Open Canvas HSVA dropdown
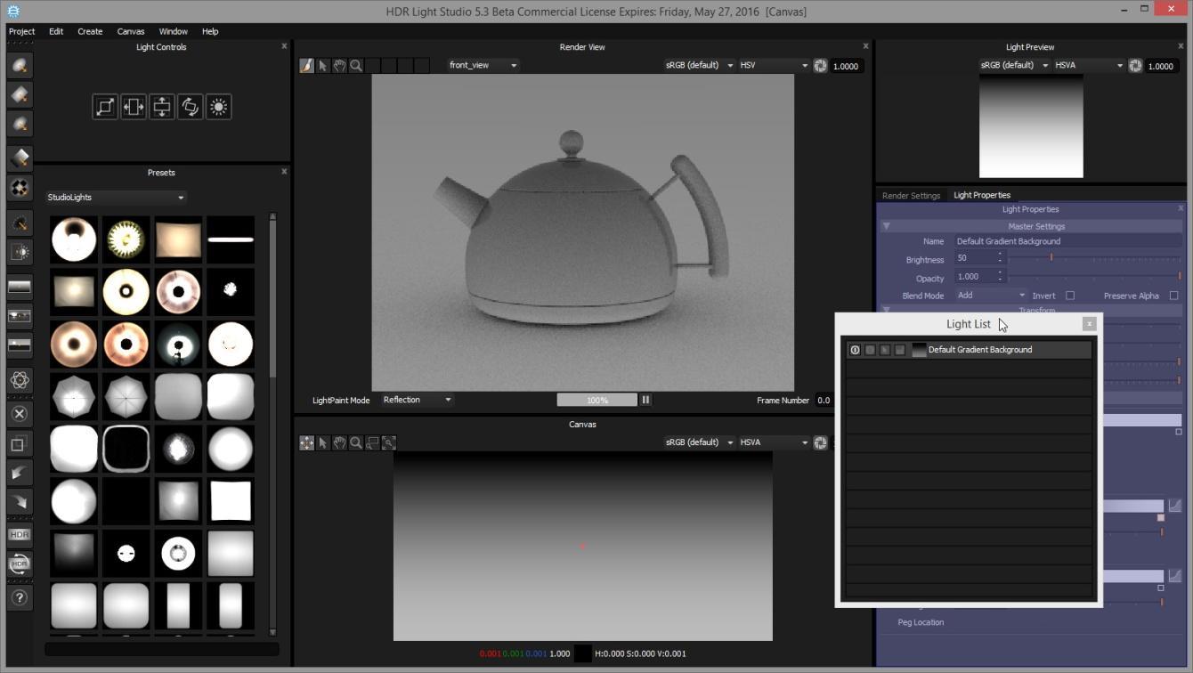This screenshot has height=673, width=1193. click(774, 442)
